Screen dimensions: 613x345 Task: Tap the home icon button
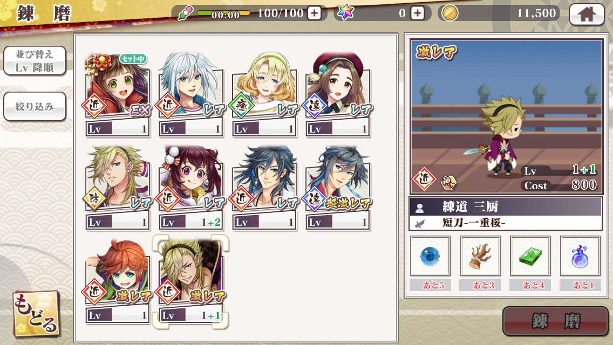pos(587,15)
